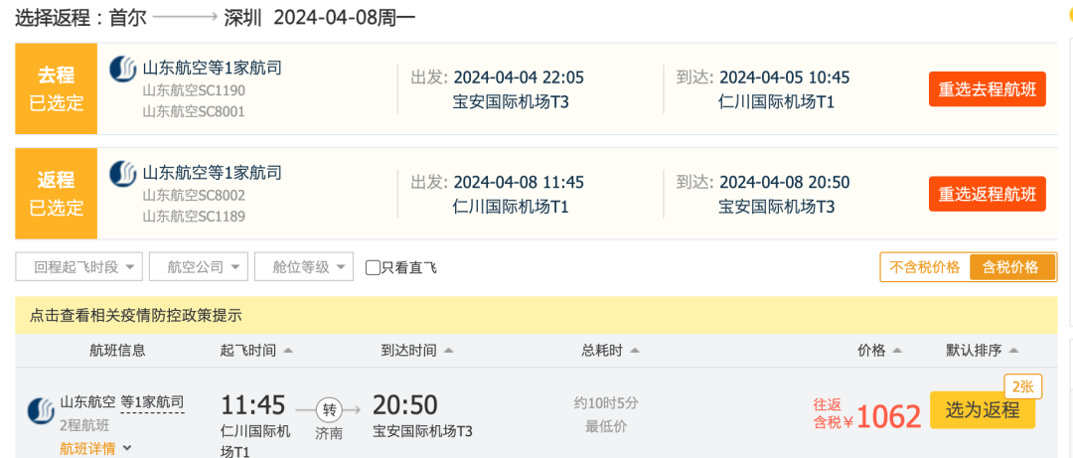The height and width of the screenshot is (458, 1073).
Task: Click the 重选去程航班 button
Action: pyautogui.click(x=987, y=89)
